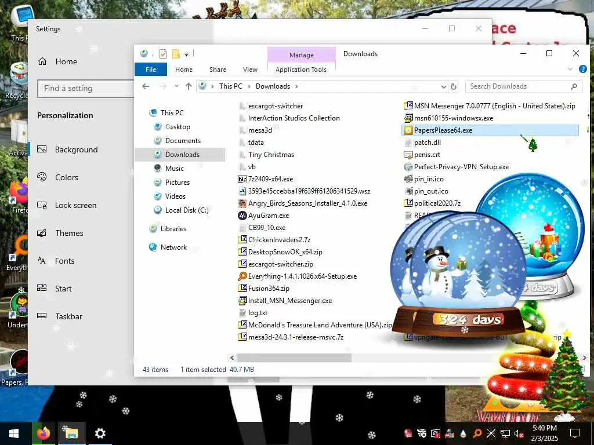
Task: Select political2020.7z file
Action: pyautogui.click(x=437, y=203)
